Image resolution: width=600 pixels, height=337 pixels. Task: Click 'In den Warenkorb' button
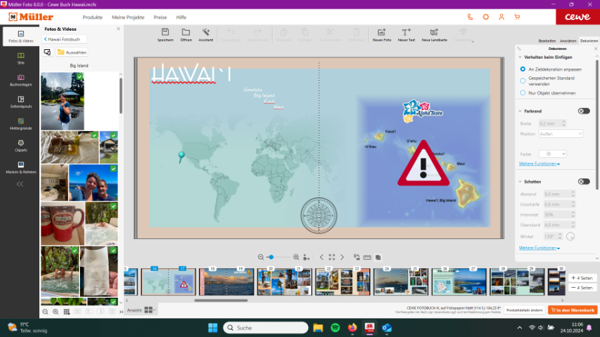572,310
